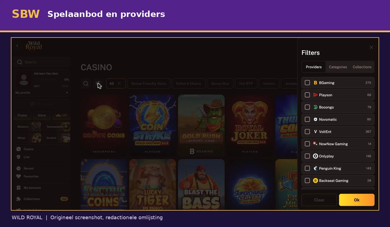Screen dimensions: 390x227
Task: Check the NowNow Gaming provider checkbox
Action: pyautogui.click(x=307, y=144)
